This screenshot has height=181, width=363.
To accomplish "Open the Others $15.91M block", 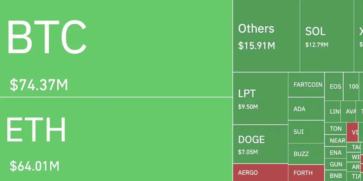I will click(266, 36).
